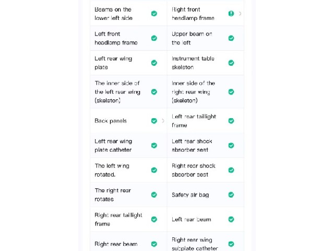Viewport: 334px width, 251px height.
Task: Click green check icon for Right rear beam
Action: 154,244
